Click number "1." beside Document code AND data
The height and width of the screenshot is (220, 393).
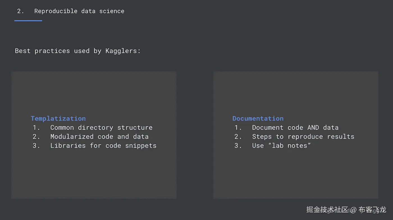click(238, 128)
